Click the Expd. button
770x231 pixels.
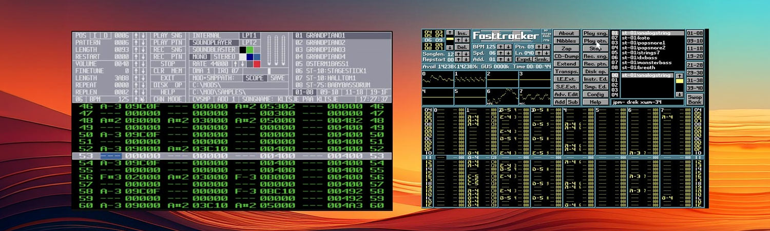[x=524, y=60]
